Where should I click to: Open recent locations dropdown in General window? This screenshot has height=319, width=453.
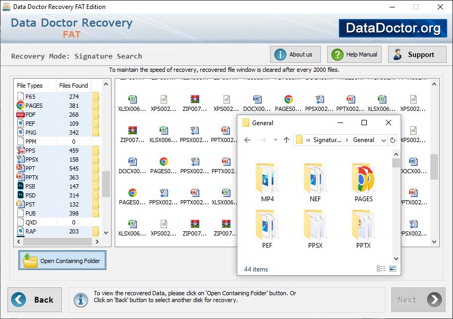tap(275, 140)
